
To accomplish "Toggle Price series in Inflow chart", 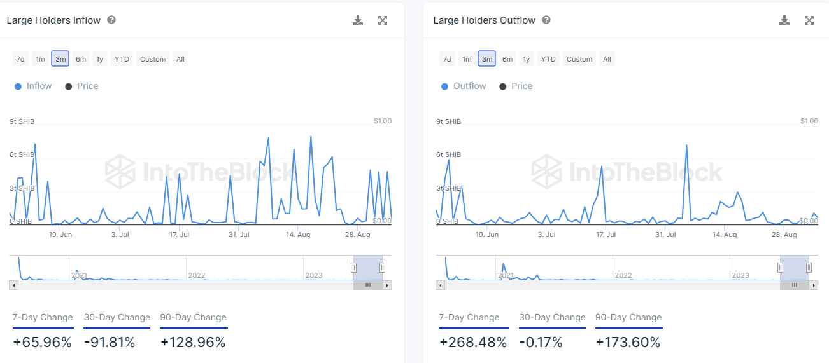I will coord(81,86).
